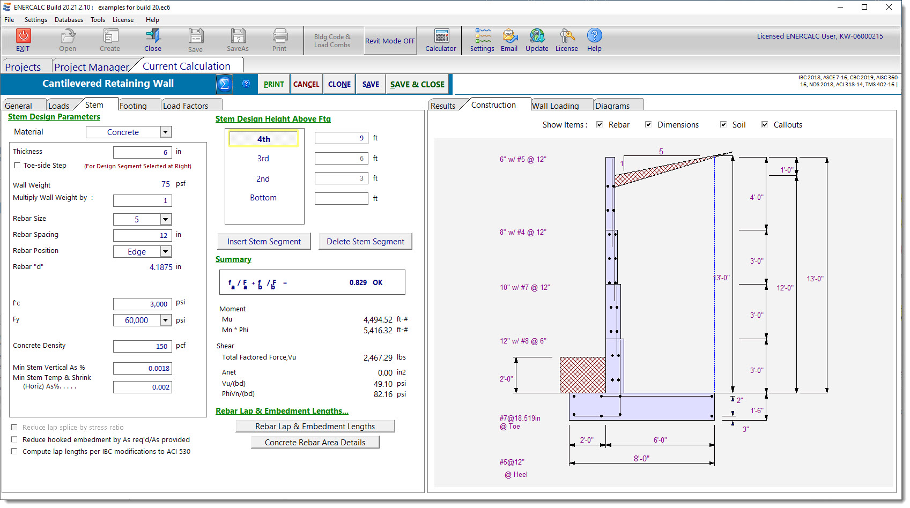Viewport: 910px width, 508px height.
Task: Click the SAVE & CLOSE button
Action: point(417,84)
